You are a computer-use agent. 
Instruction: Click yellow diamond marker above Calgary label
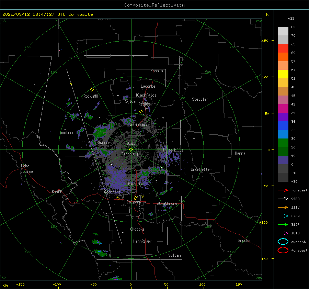[x=136, y=198]
